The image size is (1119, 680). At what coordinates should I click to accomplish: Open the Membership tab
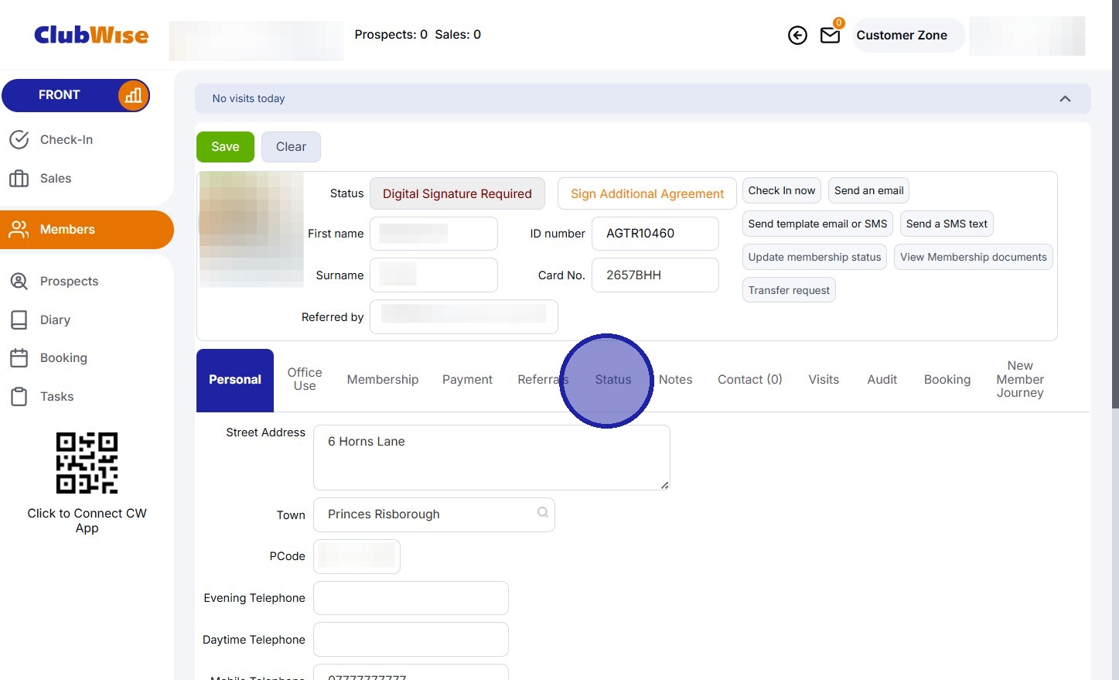[383, 380]
